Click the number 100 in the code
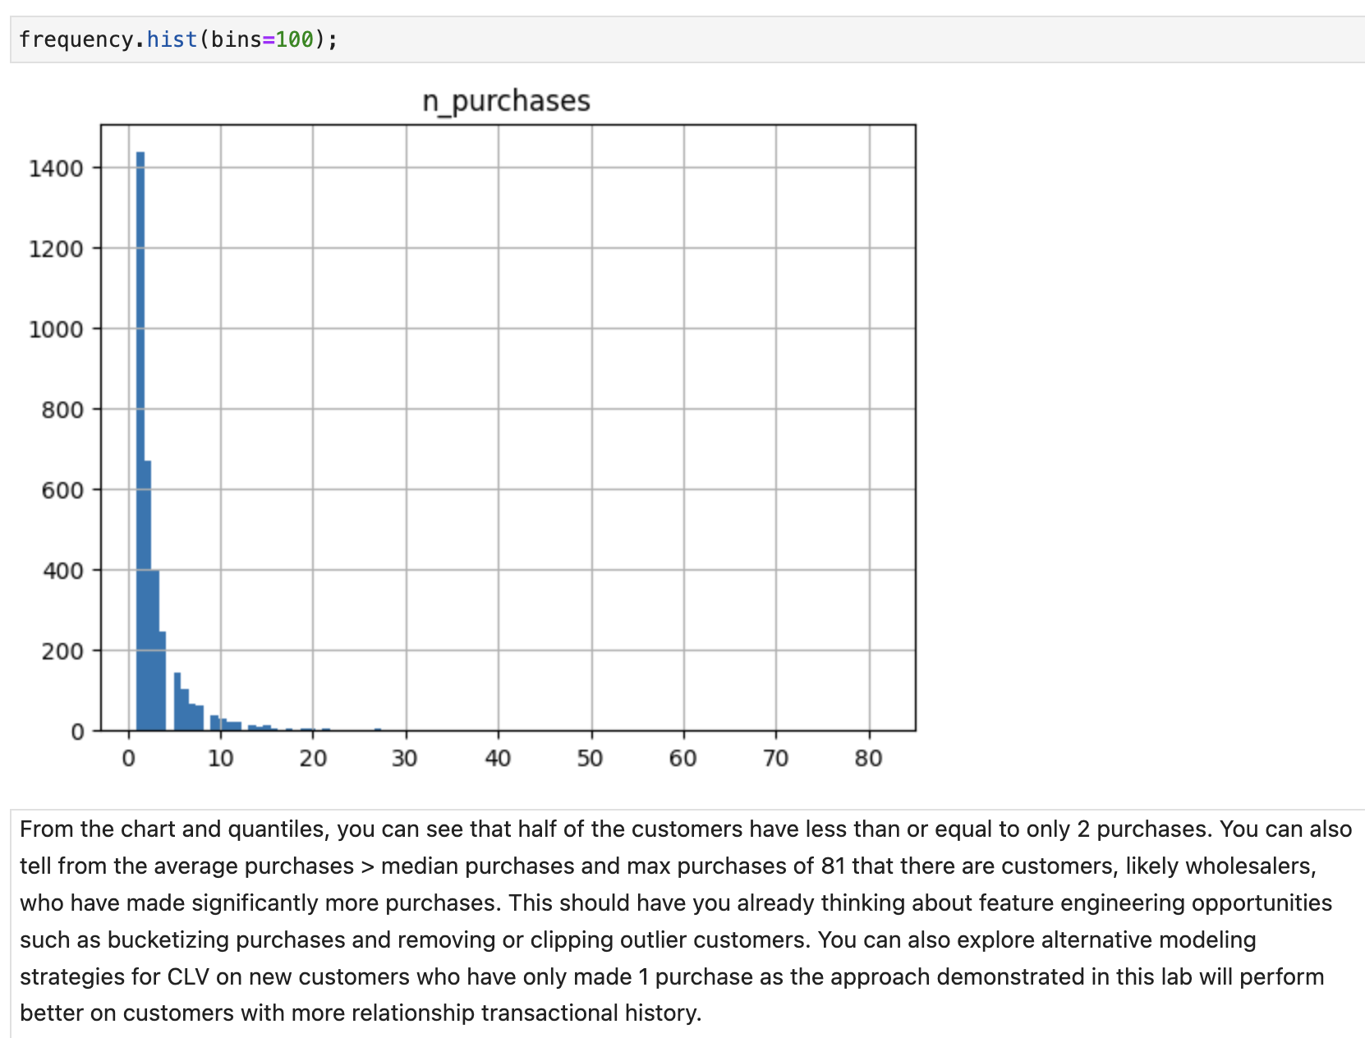This screenshot has width=1365, height=1038. [x=295, y=39]
